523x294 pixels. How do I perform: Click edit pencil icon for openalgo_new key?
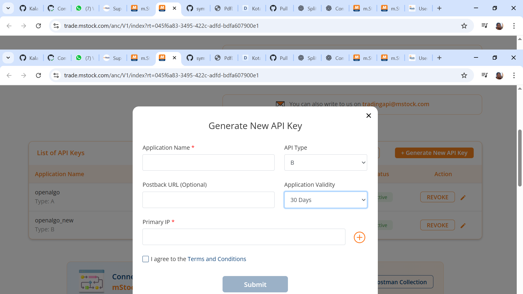tap(463, 226)
